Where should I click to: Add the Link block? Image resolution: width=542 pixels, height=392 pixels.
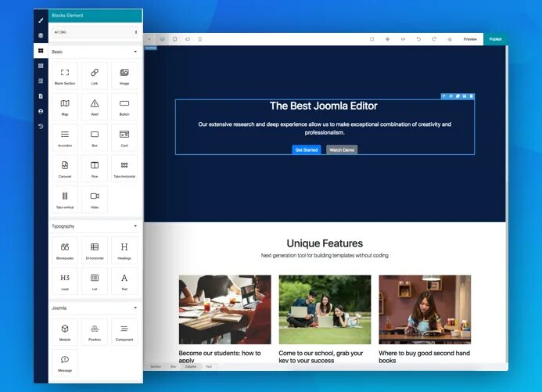click(95, 76)
